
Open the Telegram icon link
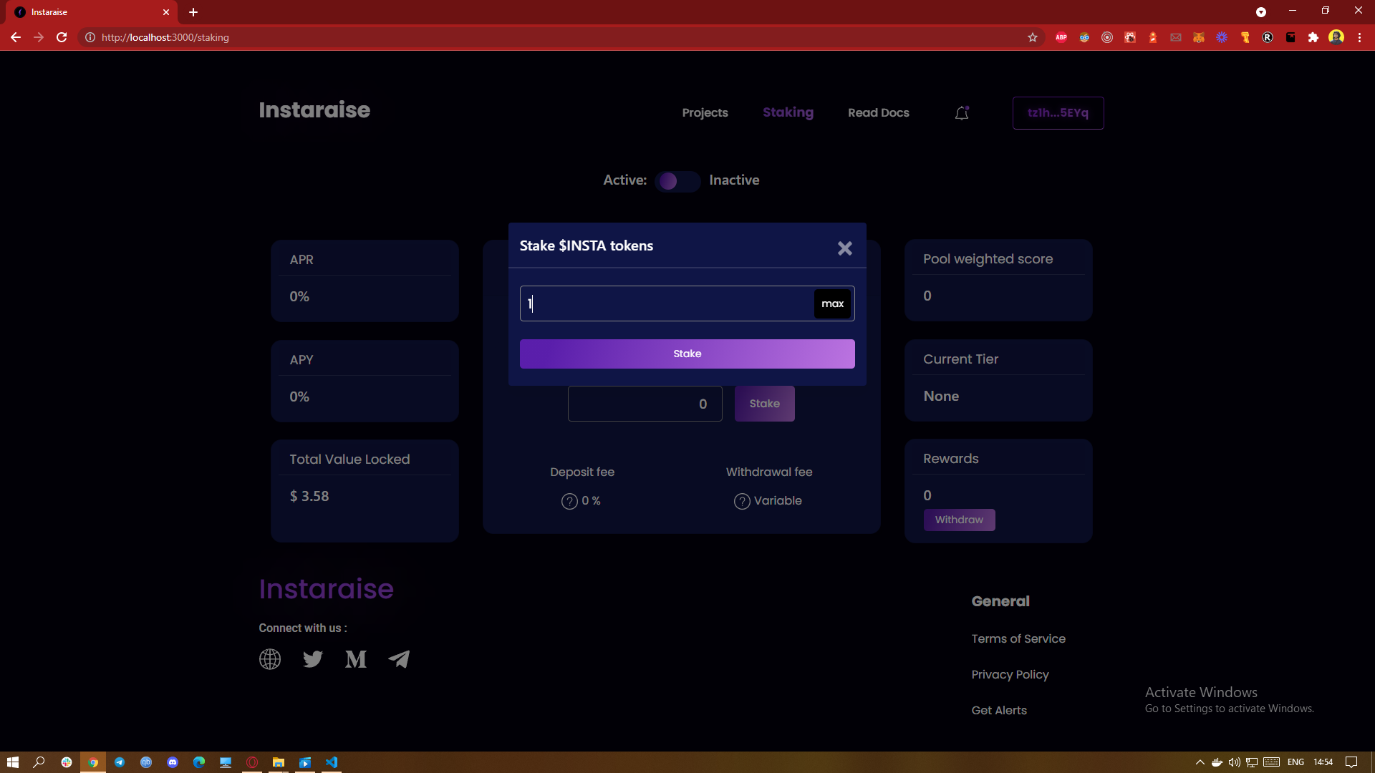tap(399, 659)
